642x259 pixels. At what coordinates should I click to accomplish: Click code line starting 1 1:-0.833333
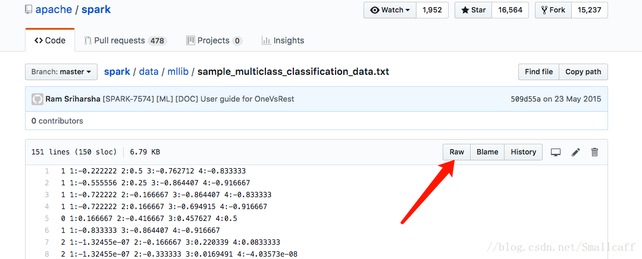click(140, 230)
